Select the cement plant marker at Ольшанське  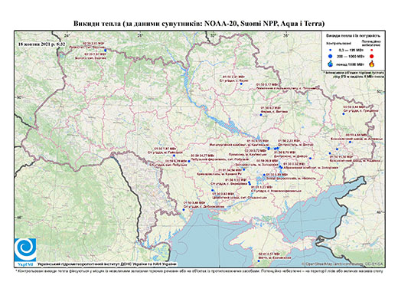(213, 190)
